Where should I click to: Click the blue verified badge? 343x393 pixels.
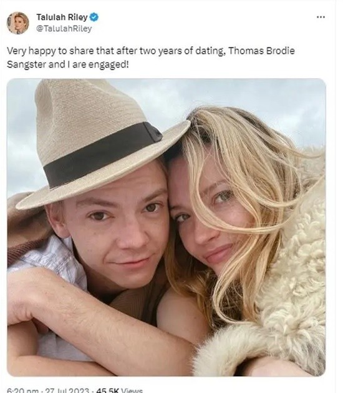(94, 17)
